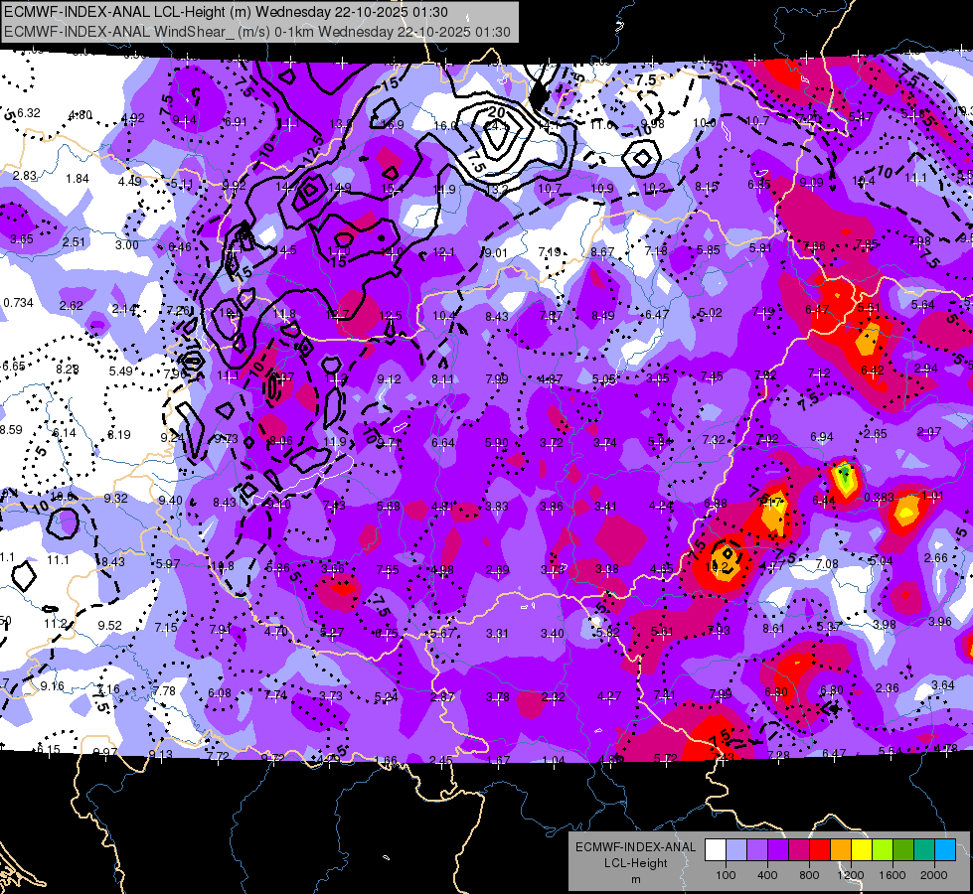Click the grid value 2.83
This screenshot has width=973, height=894.
coord(25,176)
